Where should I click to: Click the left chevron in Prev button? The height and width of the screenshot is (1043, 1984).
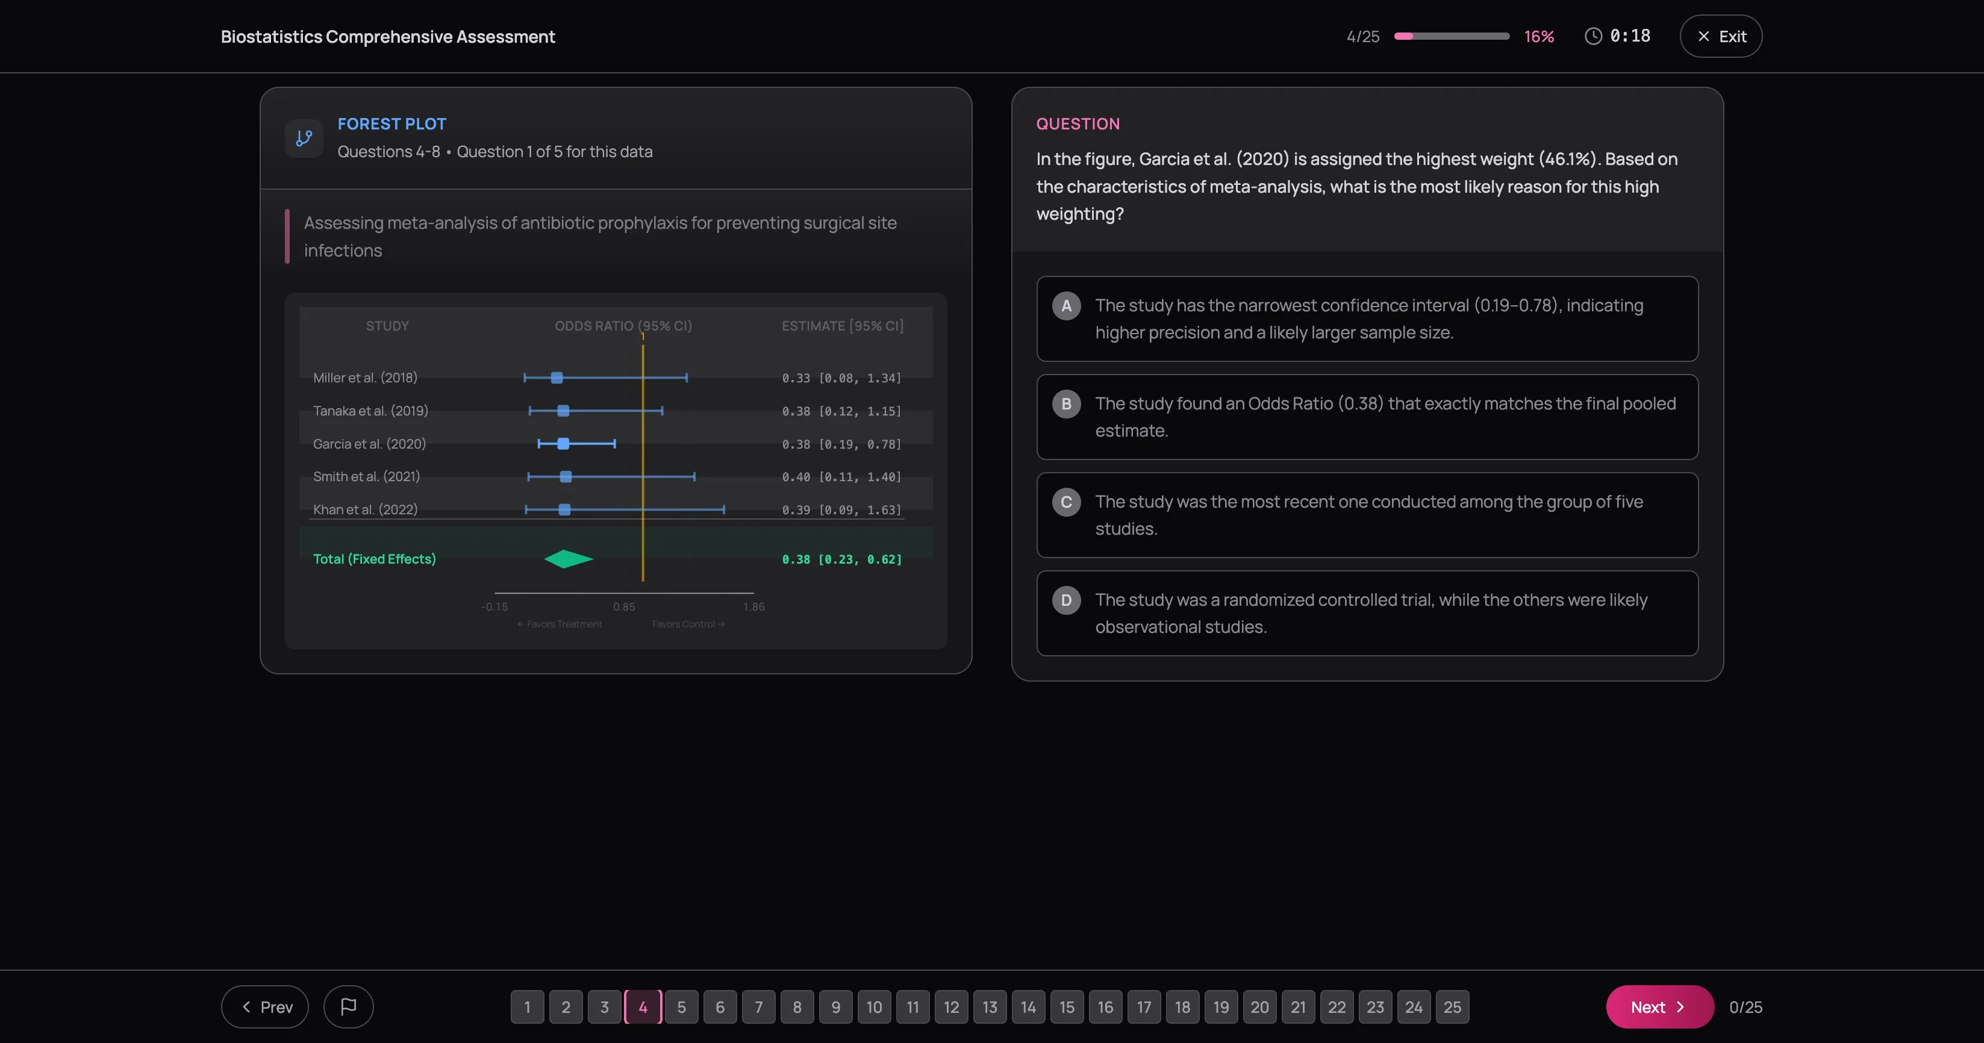pos(246,1007)
